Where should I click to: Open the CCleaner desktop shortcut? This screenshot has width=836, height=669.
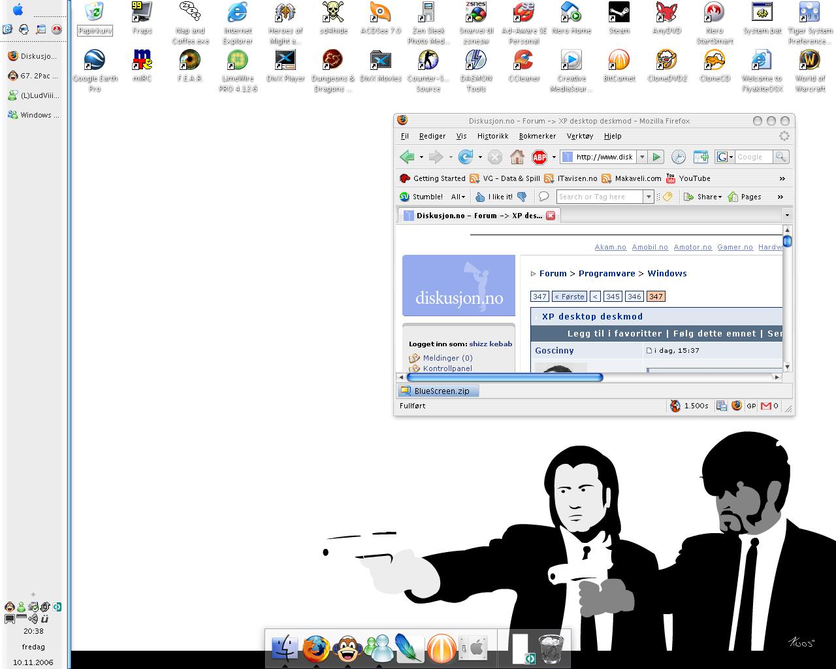pos(524,66)
